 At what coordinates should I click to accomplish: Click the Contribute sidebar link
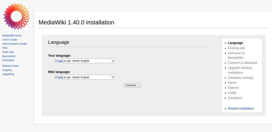click(8, 60)
